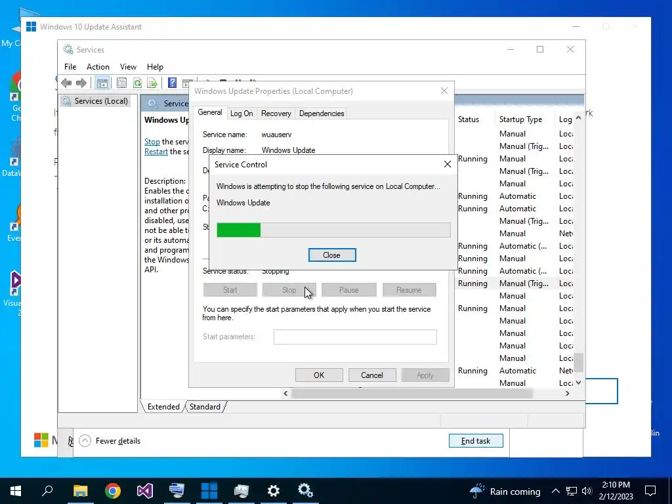This screenshot has width=672, height=504.
Task: Click the services list scroll-up arrow
Action: tap(579, 118)
